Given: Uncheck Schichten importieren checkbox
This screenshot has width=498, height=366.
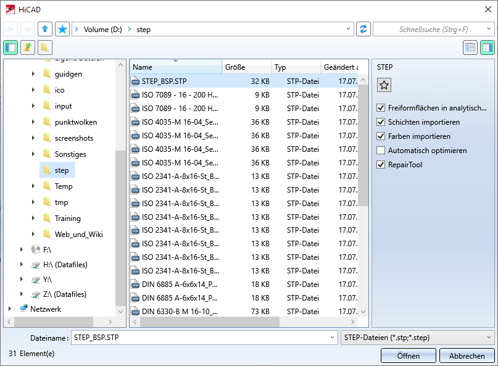Looking at the screenshot, I should point(381,122).
